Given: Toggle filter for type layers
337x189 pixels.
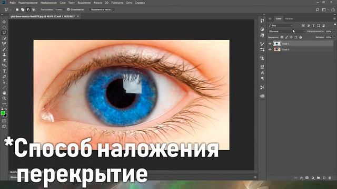Looking at the screenshot, I should point(314,26).
